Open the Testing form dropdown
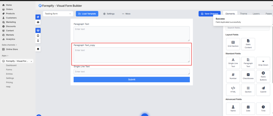Image resolution: width=273 pixels, height=116 pixels. coord(58,14)
